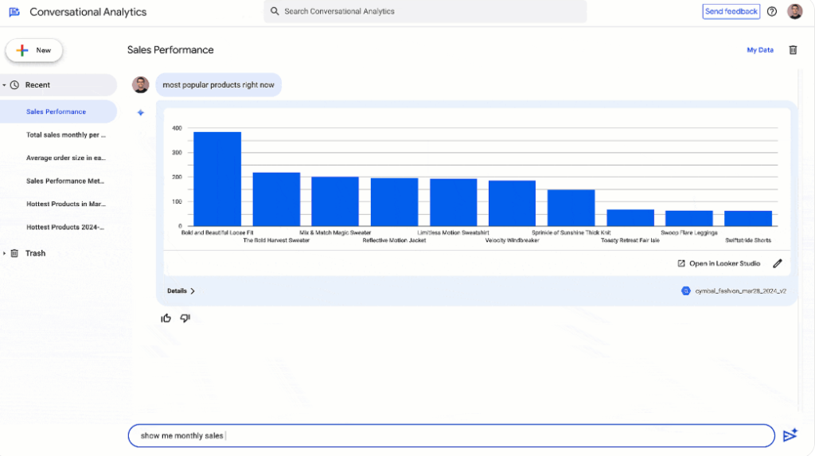Open Hottest Products 2024-... conversation
815x456 pixels.
point(65,228)
